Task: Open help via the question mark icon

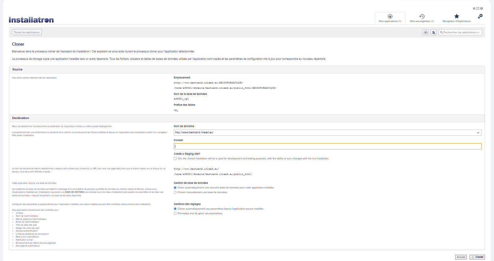Action: pos(482,8)
